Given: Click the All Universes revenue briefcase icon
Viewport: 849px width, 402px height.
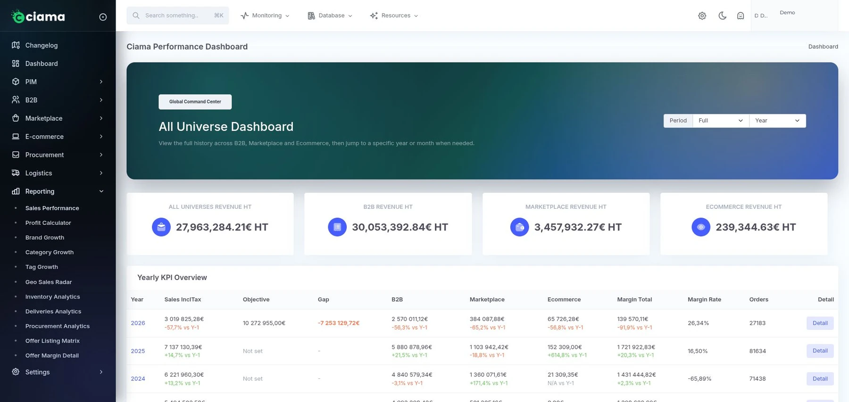Looking at the screenshot, I should (x=161, y=227).
